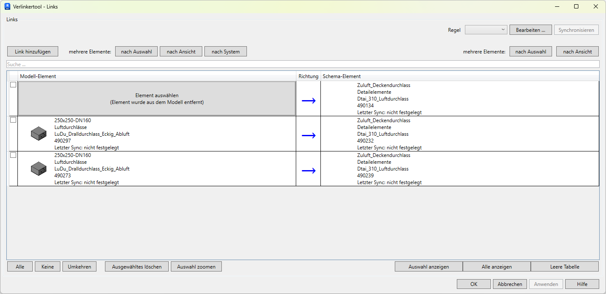
Task: Enable the checkbox for element 490297
Action: point(13,120)
